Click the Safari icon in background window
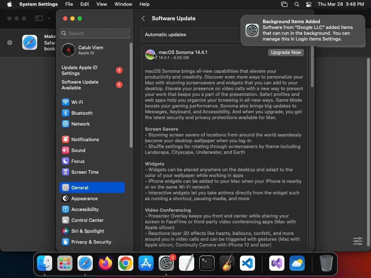 (30, 42)
